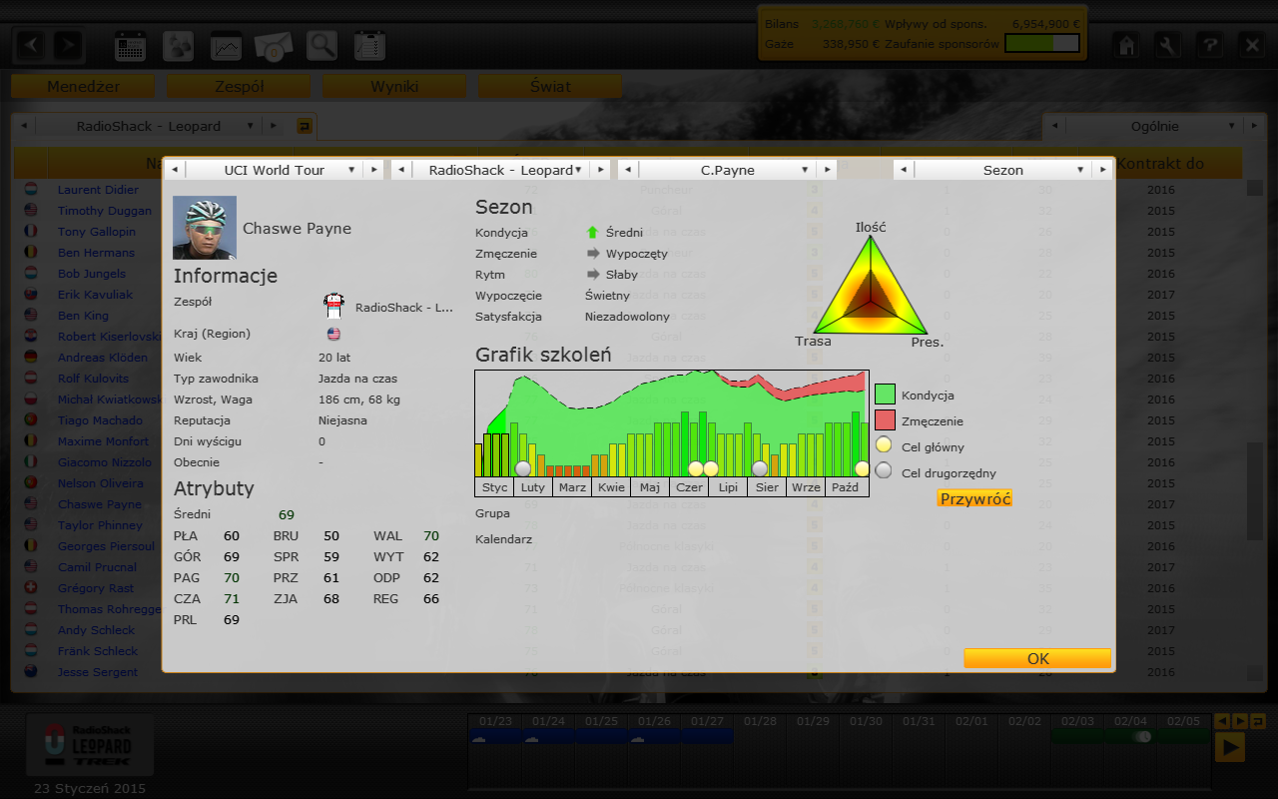Click the Przywróć button
The height and width of the screenshot is (799, 1278).
point(974,499)
